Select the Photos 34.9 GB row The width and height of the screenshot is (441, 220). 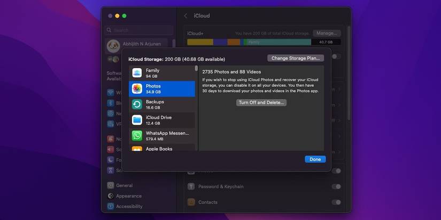click(162, 89)
